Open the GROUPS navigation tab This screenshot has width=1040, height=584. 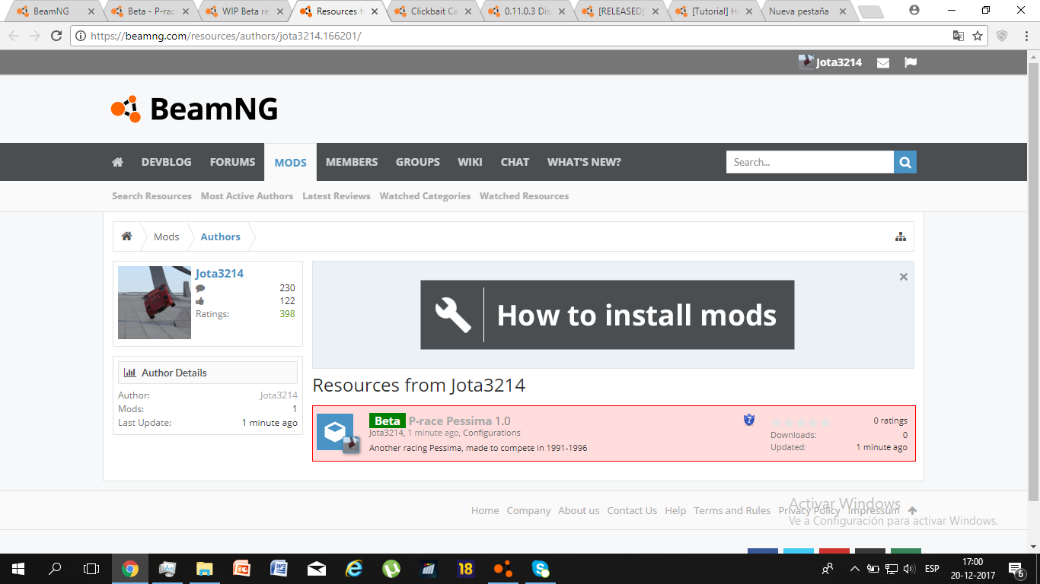click(418, 162)
